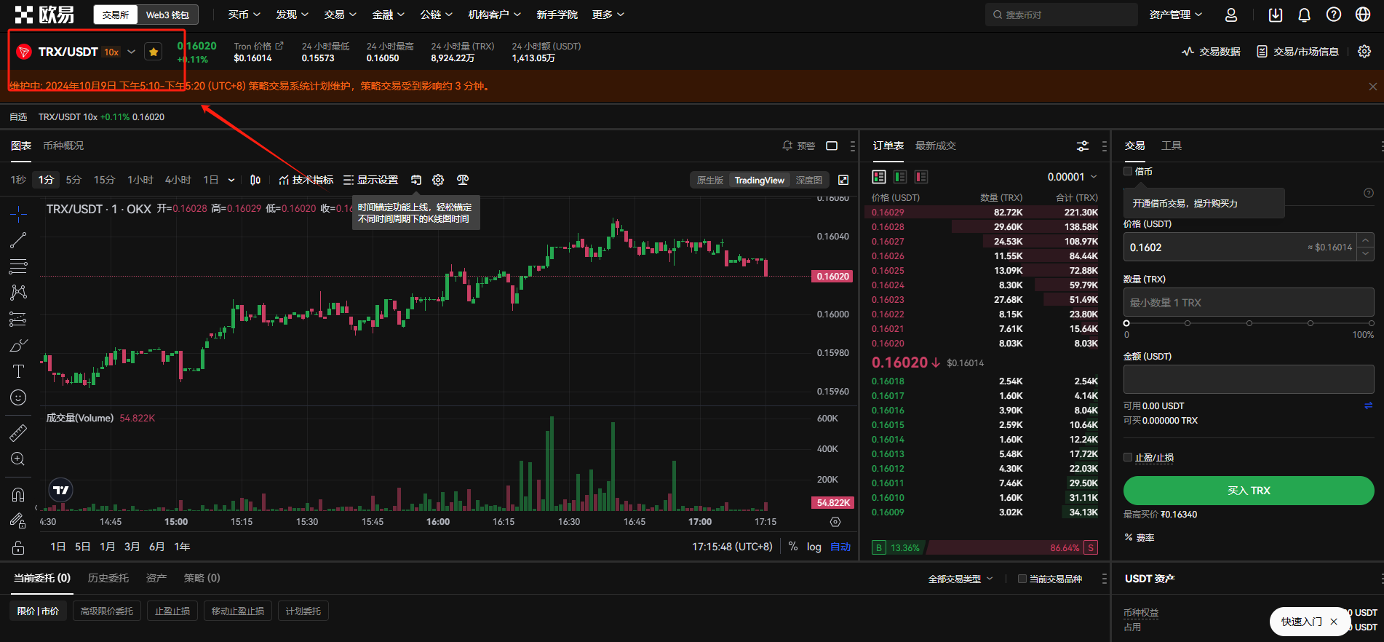Open page layout settings gear
Image resolution: width=1384 pixels, height=642 pixels.
coord(1364,52)
